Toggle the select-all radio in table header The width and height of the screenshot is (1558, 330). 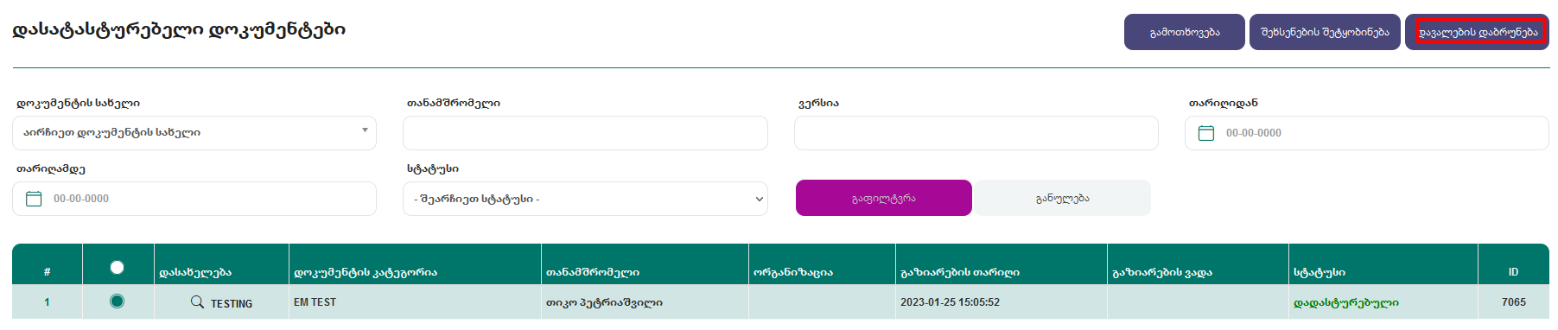click(x=118, y=268)
